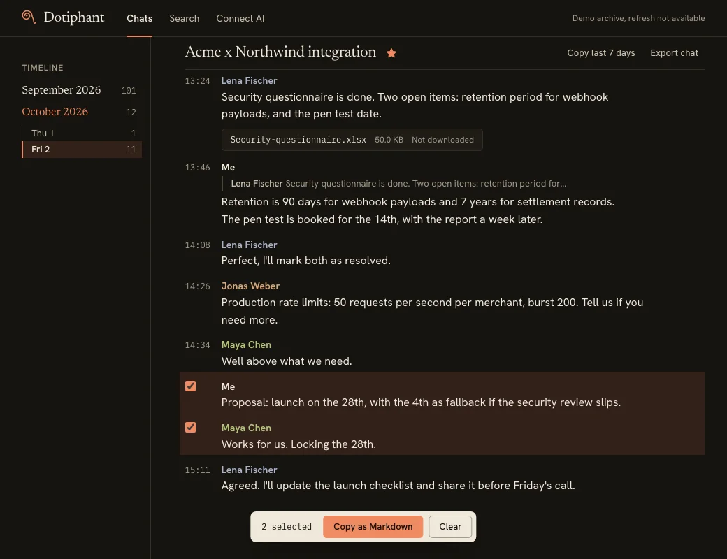Open the Connect AI tab

240,19
